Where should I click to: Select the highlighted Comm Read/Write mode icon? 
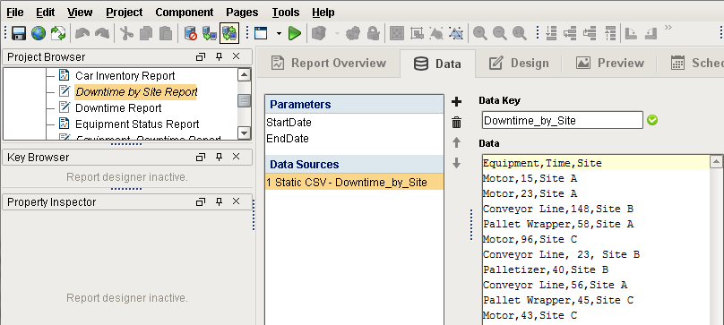pos(229,33)
